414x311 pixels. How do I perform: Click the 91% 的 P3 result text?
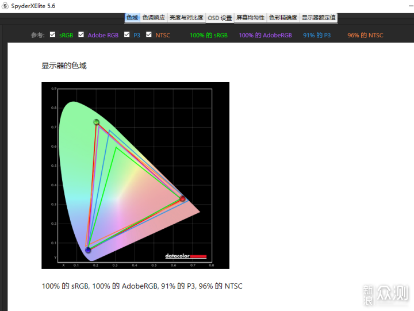(x=317, y=35)
